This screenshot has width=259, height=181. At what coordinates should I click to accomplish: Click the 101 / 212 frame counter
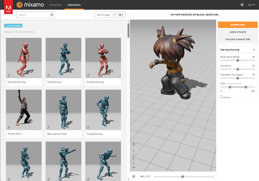click(145, 176)
